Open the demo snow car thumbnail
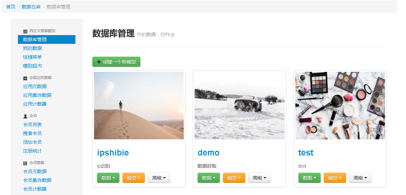 pyautogui.click(x=240, y=106)
